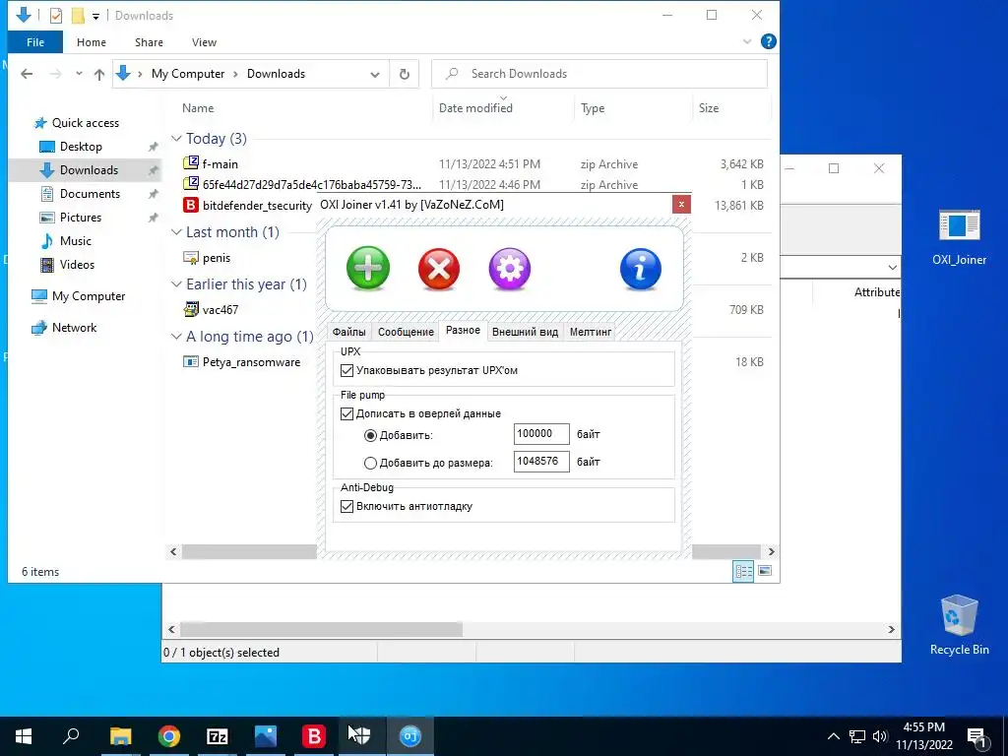Switch to large thumbnails view icon
1008x756 pixels.
point(764,571)
